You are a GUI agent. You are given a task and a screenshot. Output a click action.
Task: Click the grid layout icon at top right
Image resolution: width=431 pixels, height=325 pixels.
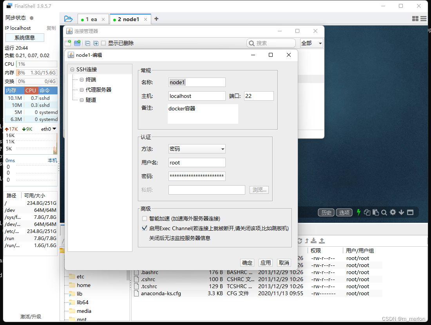point(415,19)
